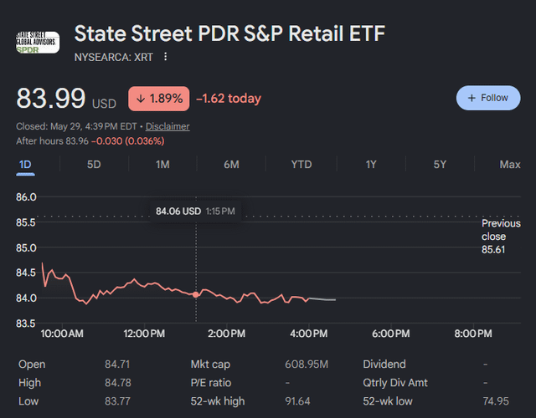Click the Qtrly Div Amt label
Screen dimensions: 536x418
(395, 383)
